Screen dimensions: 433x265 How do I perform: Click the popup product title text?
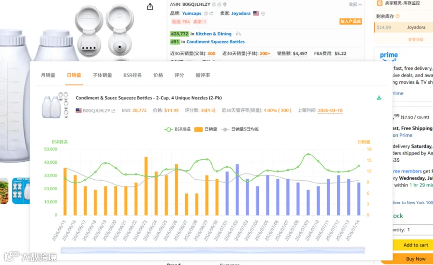[x=149, y=98]
